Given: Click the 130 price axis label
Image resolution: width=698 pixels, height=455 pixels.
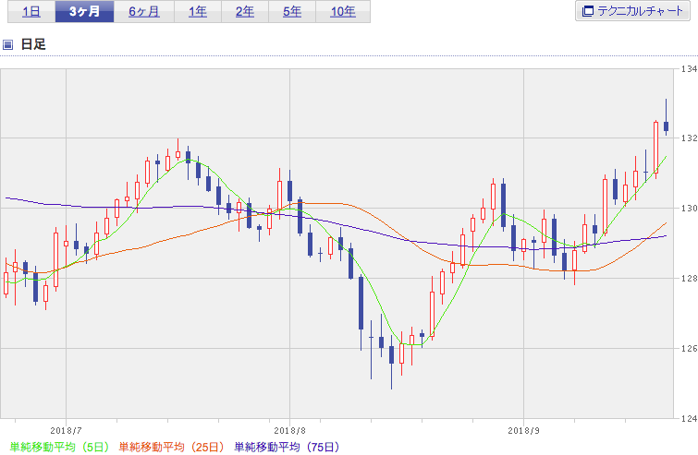Looking at the screenshot, I should tap(689, 209).
